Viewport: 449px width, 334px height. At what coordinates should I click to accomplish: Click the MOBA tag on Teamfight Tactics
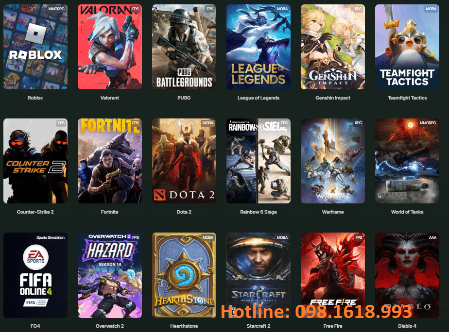coord(431,9)
